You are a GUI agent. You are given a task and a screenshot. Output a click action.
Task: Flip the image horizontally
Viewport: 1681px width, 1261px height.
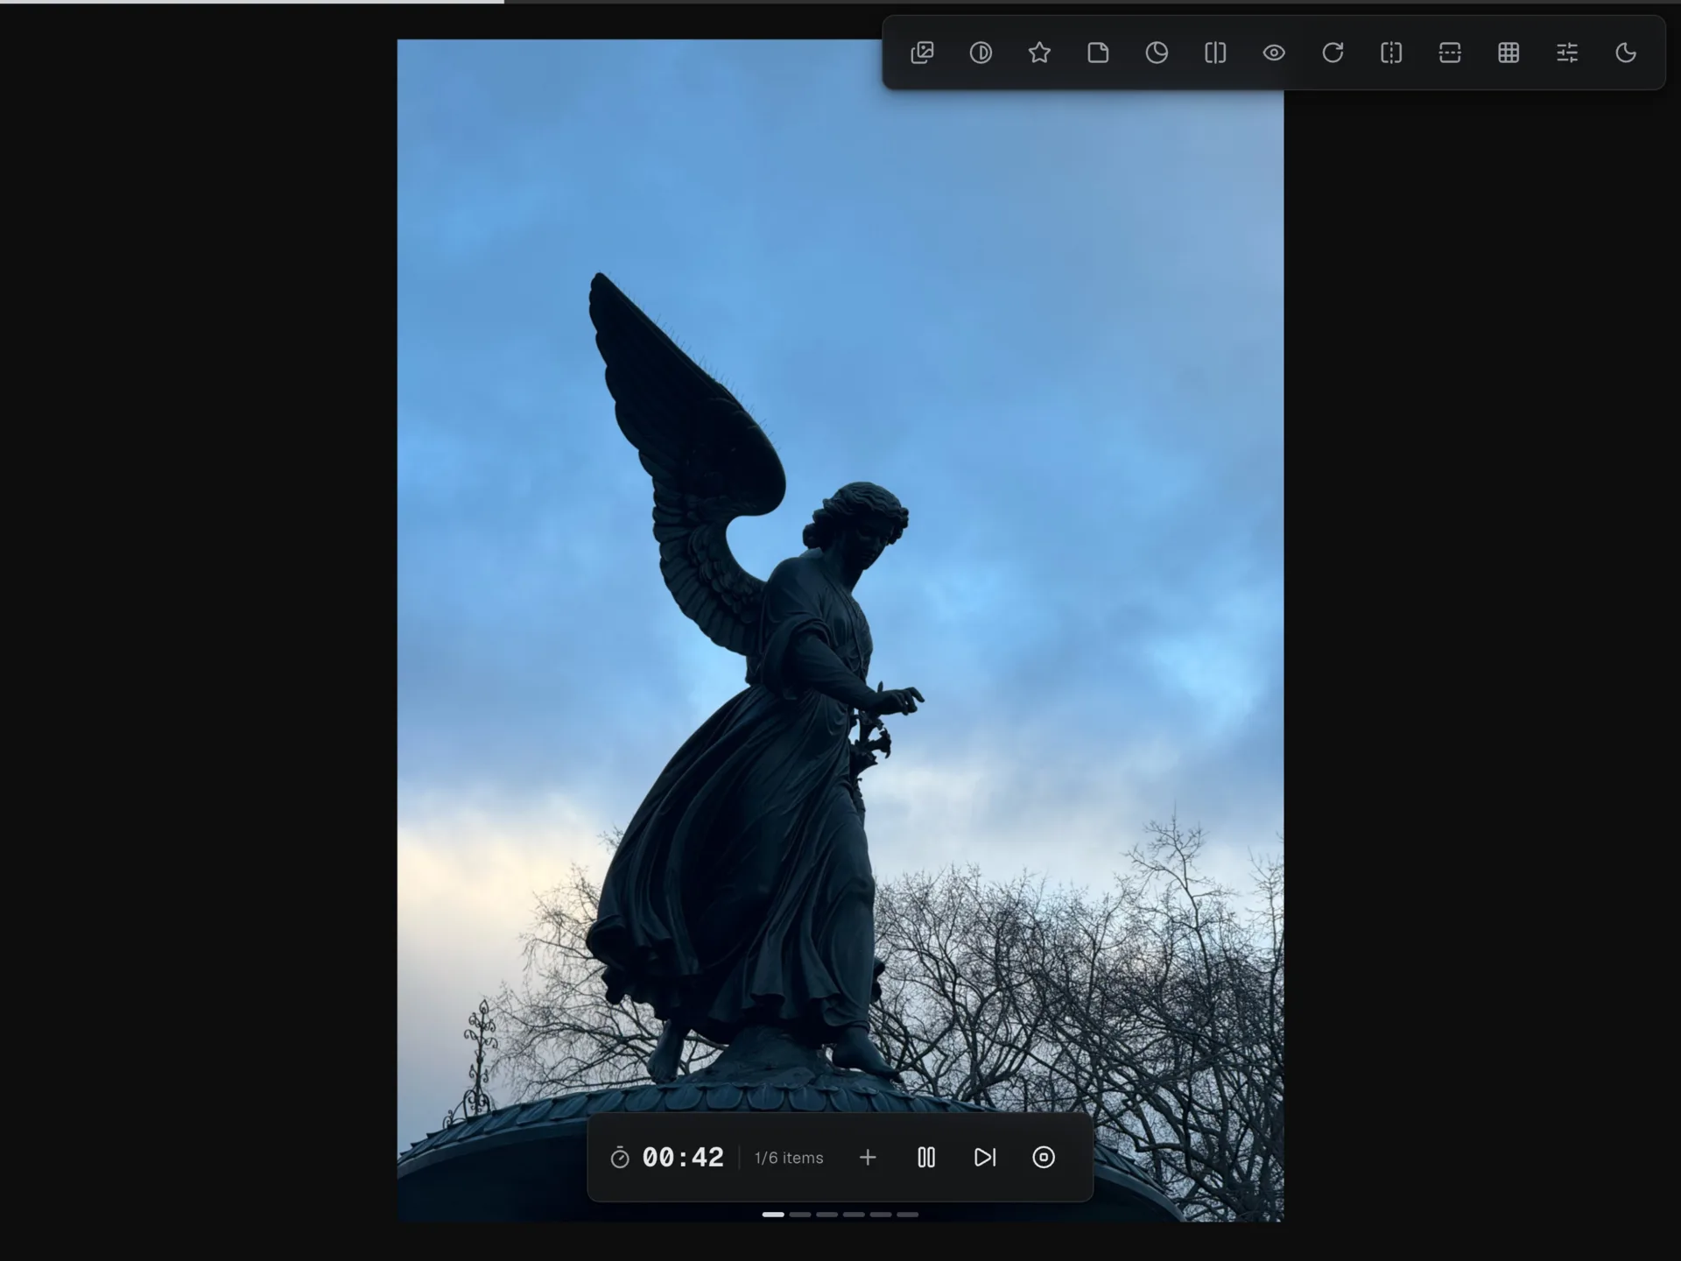coord(1391,53)
